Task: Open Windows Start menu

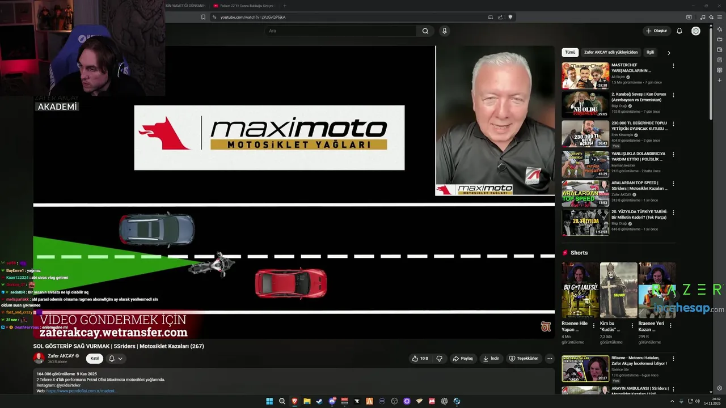Action: (269, 401)
